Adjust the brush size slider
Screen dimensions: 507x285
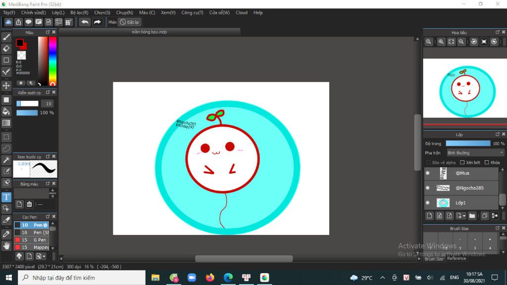(28, 104)
